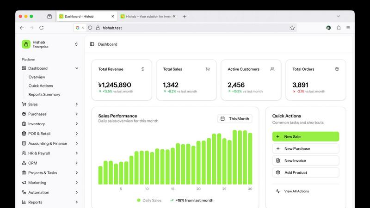Open the Hishab Enterprise workspace switcher
Image resolution: width=370 pixels, height=208 pixels.
click(50, 44)
